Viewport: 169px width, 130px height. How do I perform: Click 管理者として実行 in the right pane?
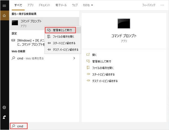pos(102,61)
